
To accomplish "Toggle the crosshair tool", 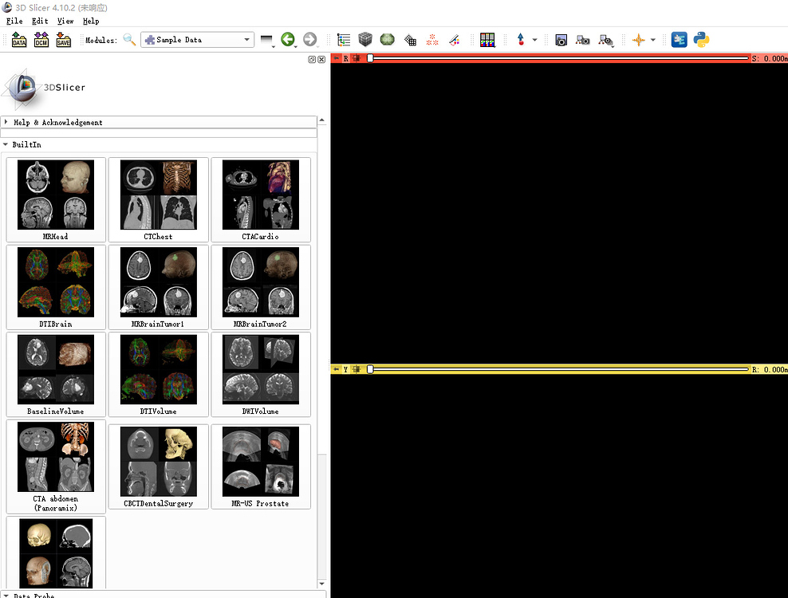I will pyautogui.click(x=638, y=40).
